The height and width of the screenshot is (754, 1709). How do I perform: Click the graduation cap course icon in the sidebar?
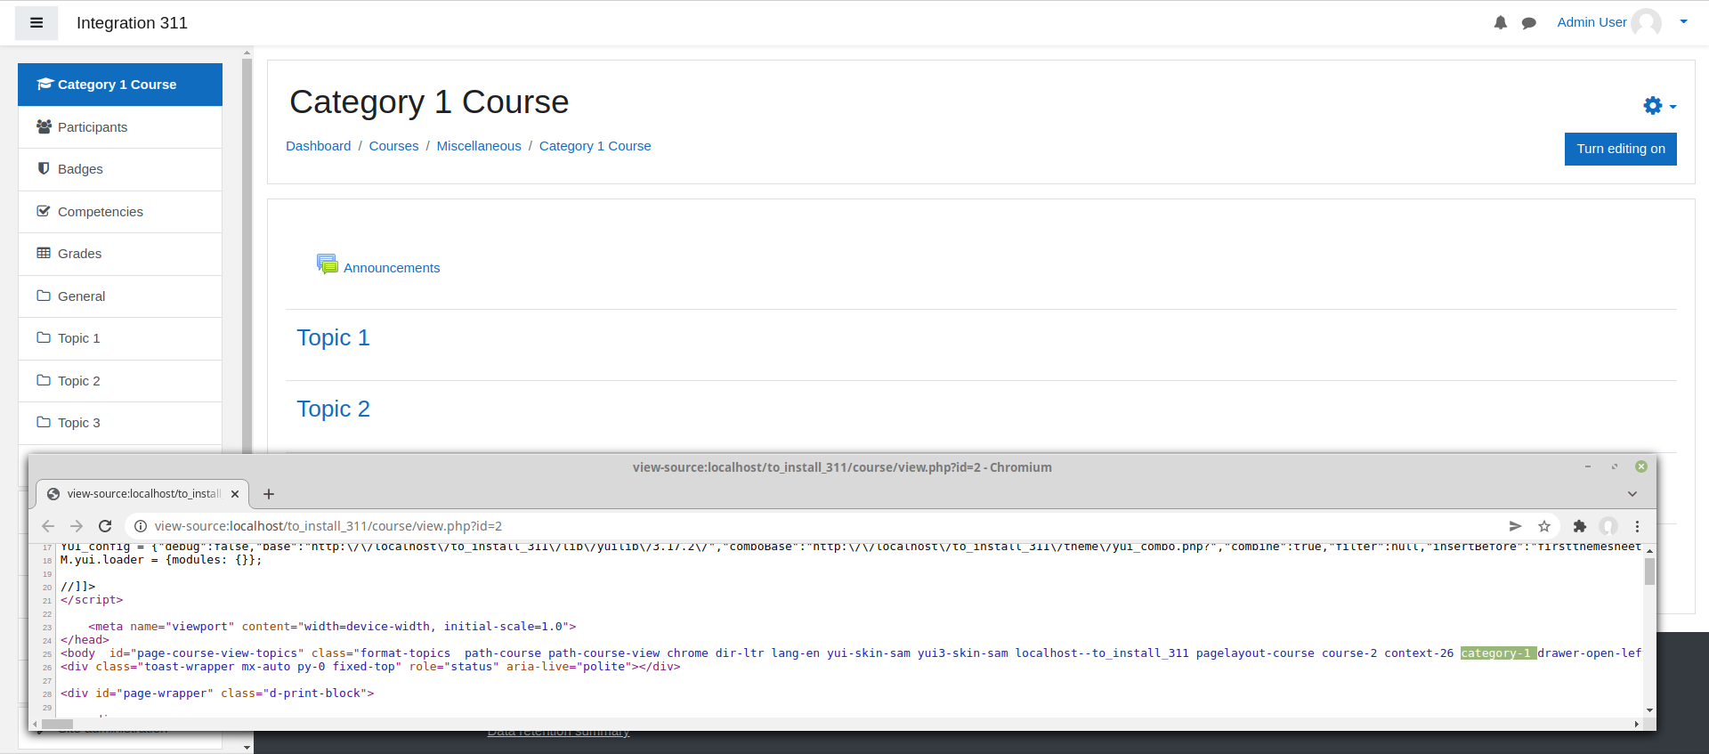(45, 84)
